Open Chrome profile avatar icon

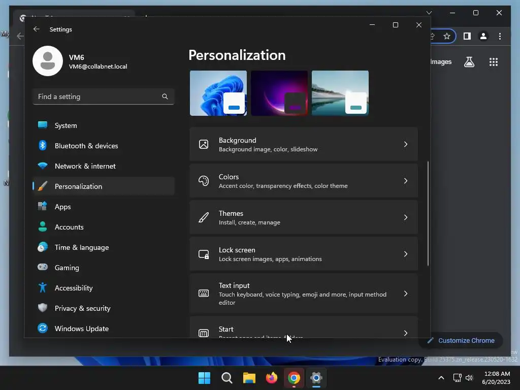(483, 36)
